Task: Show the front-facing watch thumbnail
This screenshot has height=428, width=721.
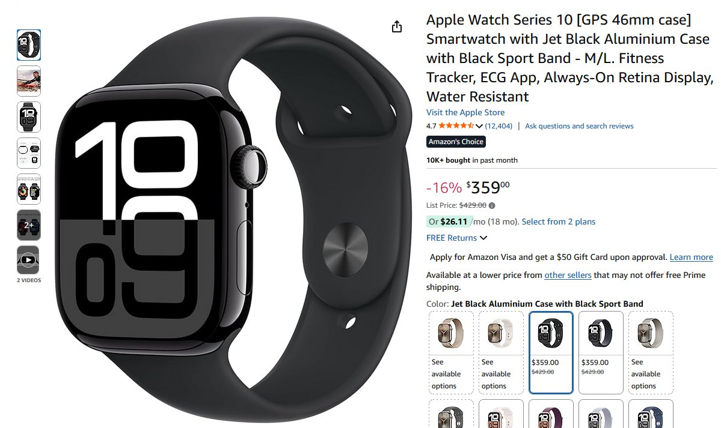Action: tap(28, 117)
